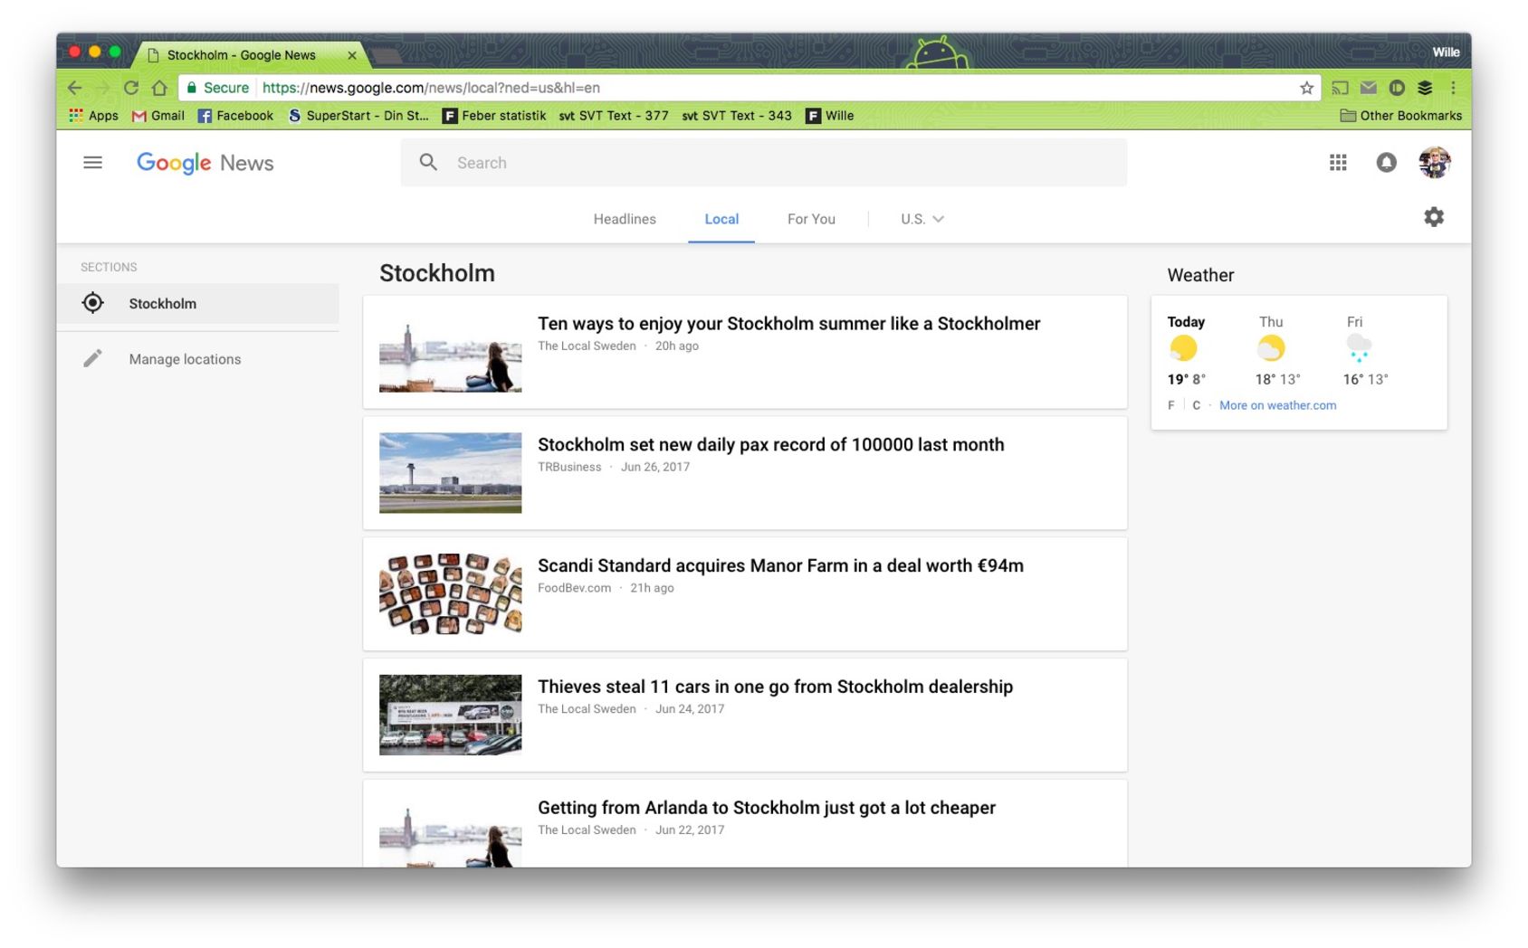Open the notifications bell

pos(1386,163)
